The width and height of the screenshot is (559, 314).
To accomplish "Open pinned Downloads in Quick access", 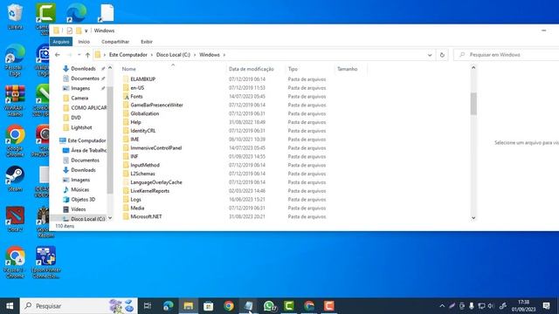I will (83, 69).
